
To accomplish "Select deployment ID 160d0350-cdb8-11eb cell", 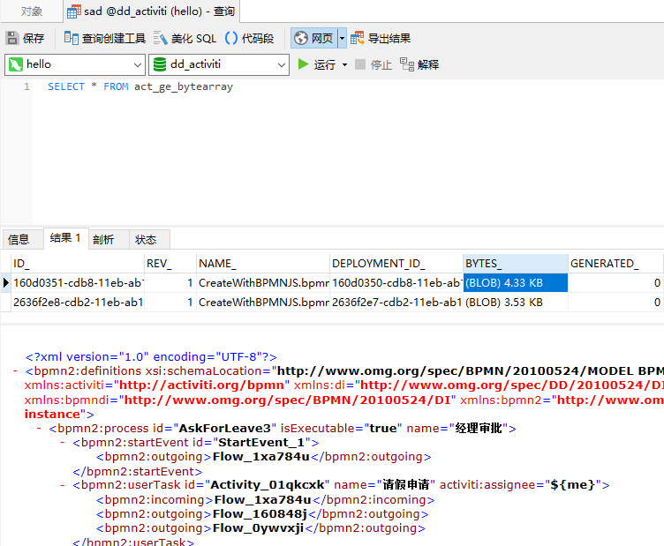I will [396, 283].
